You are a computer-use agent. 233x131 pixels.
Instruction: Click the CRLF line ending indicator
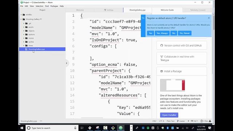[154, 121]
